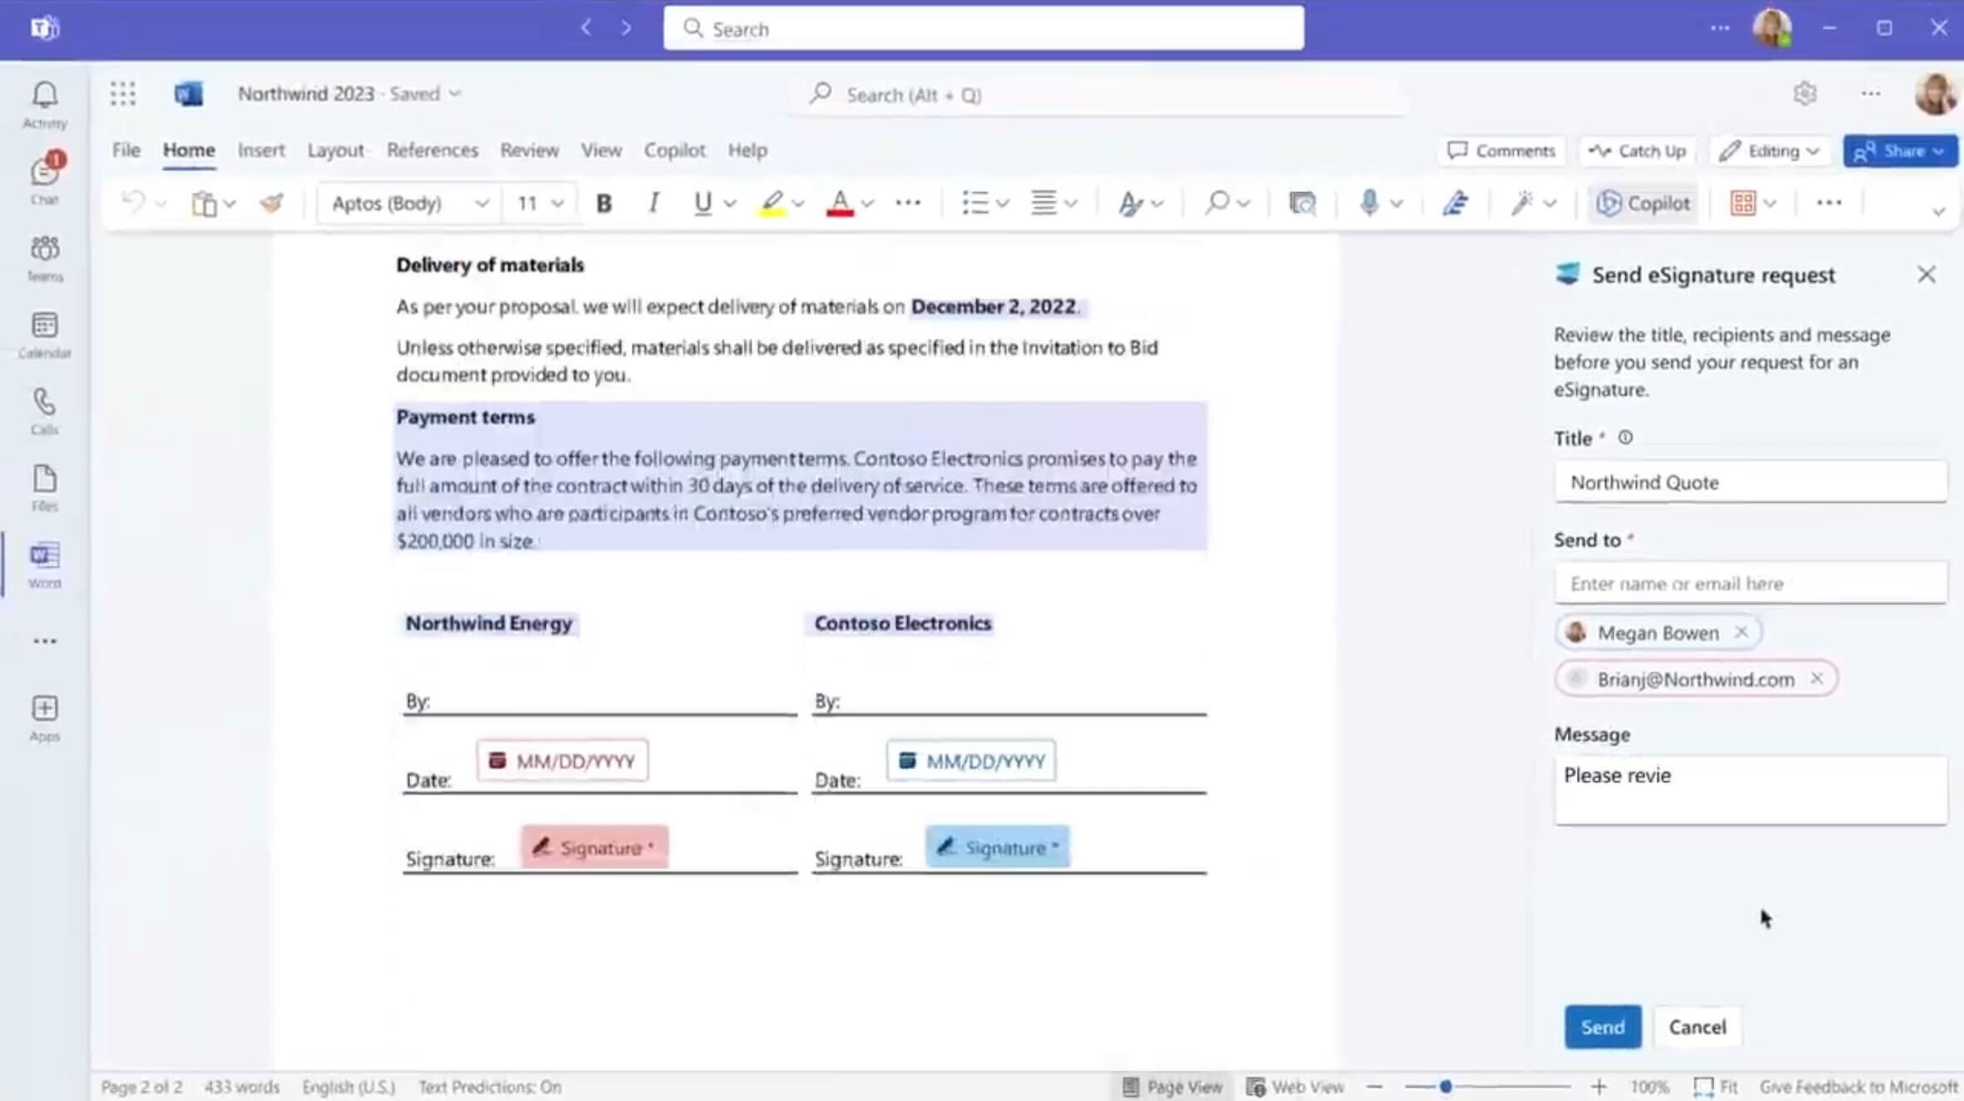Image resolution: width=1964 pixels, height=1101 pixels.
Task: Click the Paste clipboard icon
Action: point(204,203)
